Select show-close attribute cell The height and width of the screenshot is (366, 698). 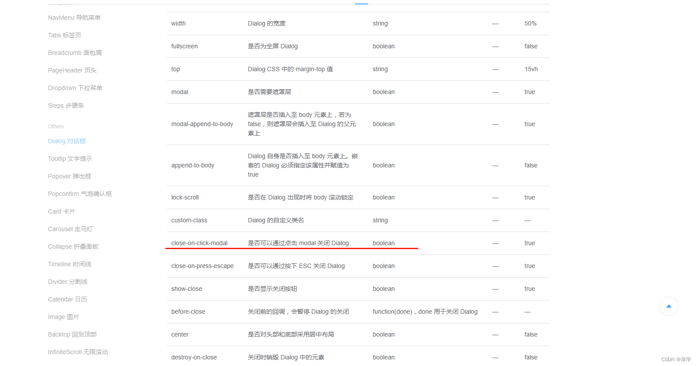pyautogui.click(x=187, y=289)
